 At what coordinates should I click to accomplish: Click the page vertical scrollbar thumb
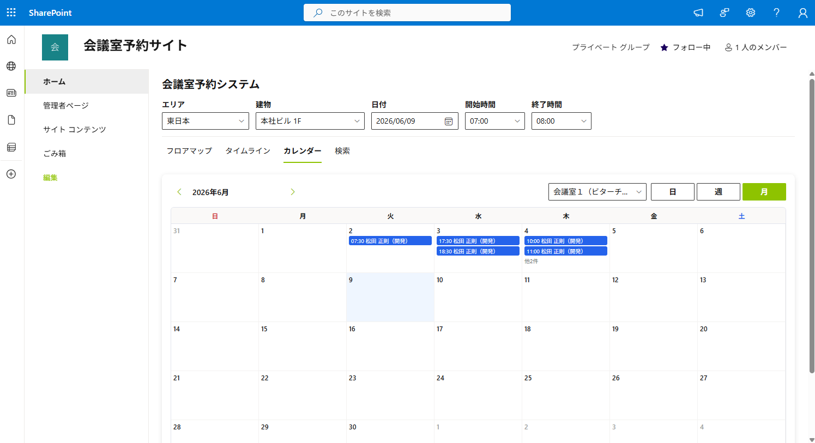(x=812, y=226)
